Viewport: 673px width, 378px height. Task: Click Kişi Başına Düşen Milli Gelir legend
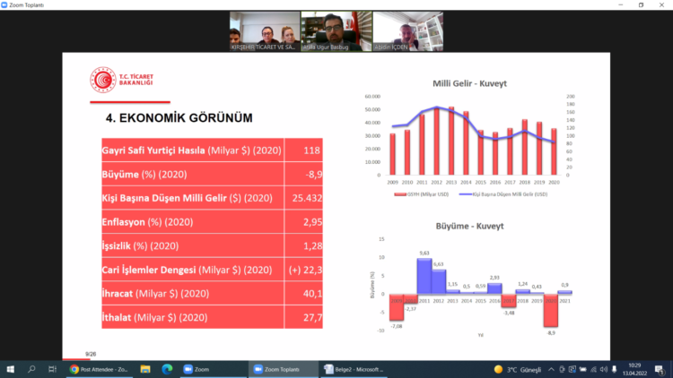click(x=503, y=194)
